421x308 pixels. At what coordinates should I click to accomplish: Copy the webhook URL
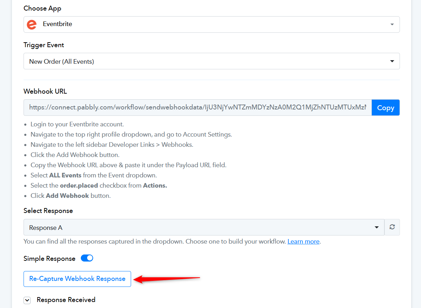click(386, 108)
